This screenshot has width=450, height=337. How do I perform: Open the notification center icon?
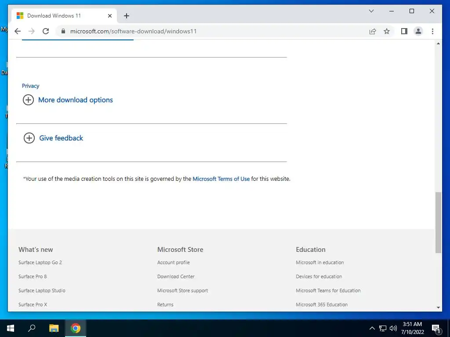(436, 328)
